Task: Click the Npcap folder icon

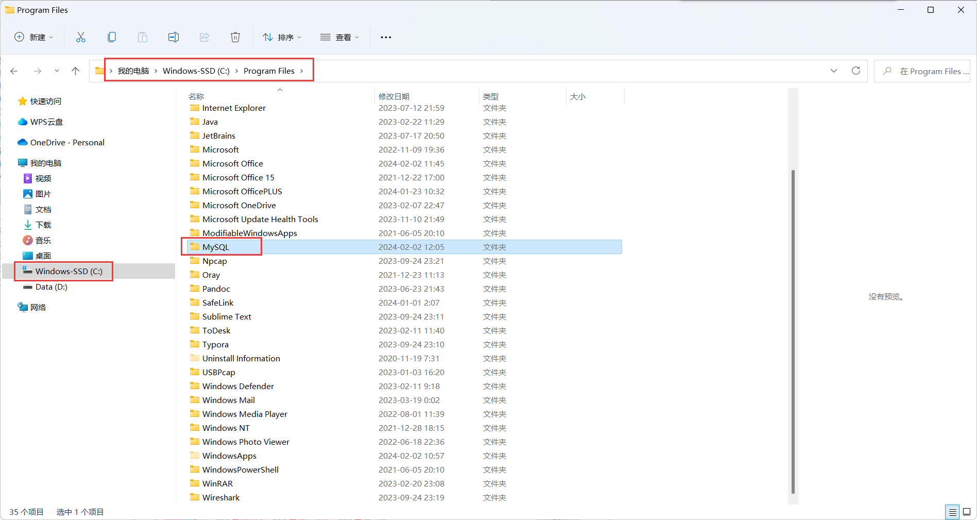Action: pyautogui.click(x=195, y=261)
